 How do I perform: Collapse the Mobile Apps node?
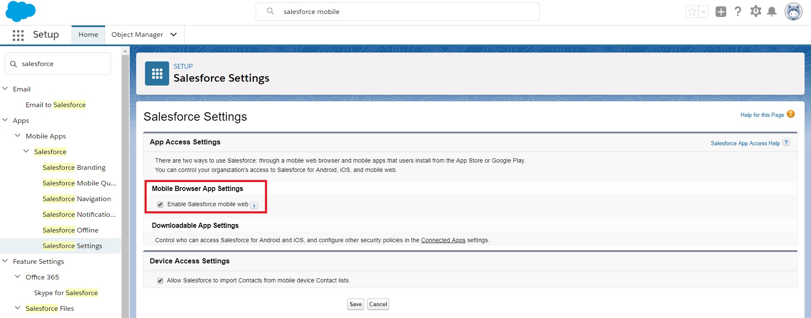tap(17, 135)
